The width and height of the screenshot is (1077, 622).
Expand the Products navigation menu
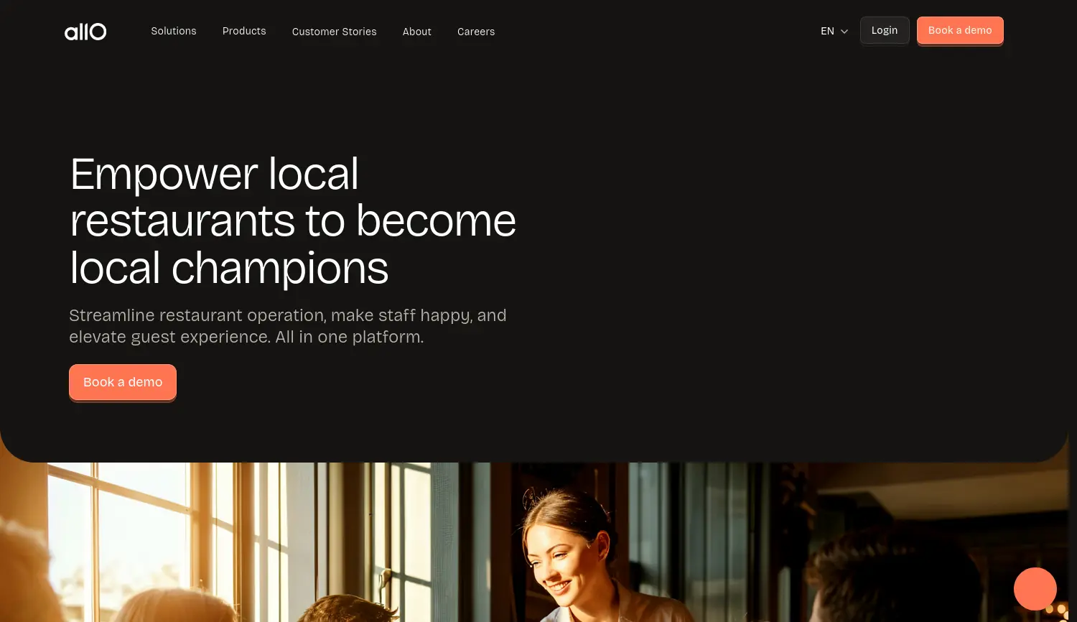click(x=244, y=31)
